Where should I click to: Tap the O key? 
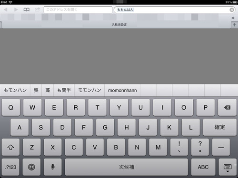pos(184,107)
